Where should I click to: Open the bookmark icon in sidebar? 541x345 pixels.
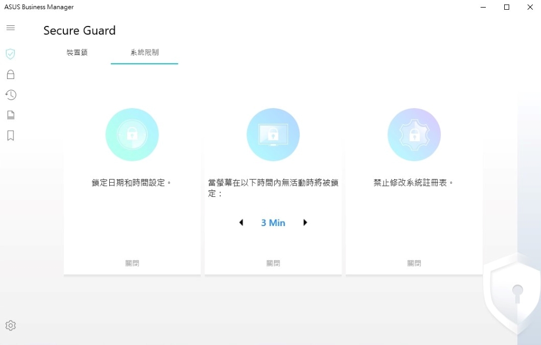point(10,135)
